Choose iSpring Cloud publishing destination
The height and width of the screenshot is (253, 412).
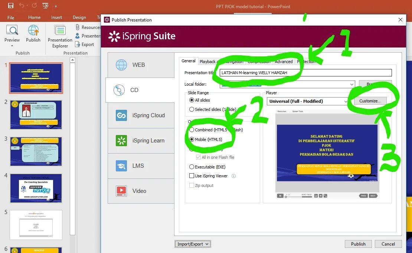click(141, 115)
